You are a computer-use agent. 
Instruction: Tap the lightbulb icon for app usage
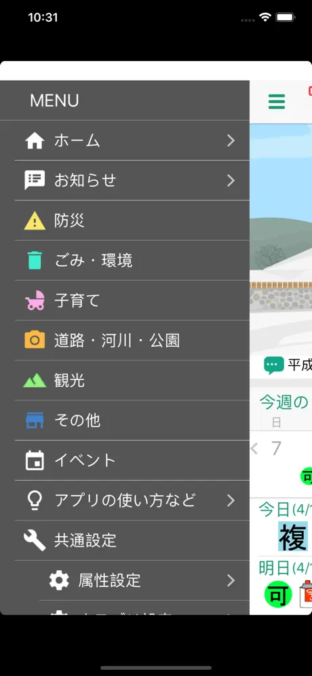(35, 500)
